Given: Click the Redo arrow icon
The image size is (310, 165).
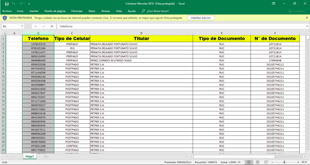Looking at the screenshot, I should [22, 4].
